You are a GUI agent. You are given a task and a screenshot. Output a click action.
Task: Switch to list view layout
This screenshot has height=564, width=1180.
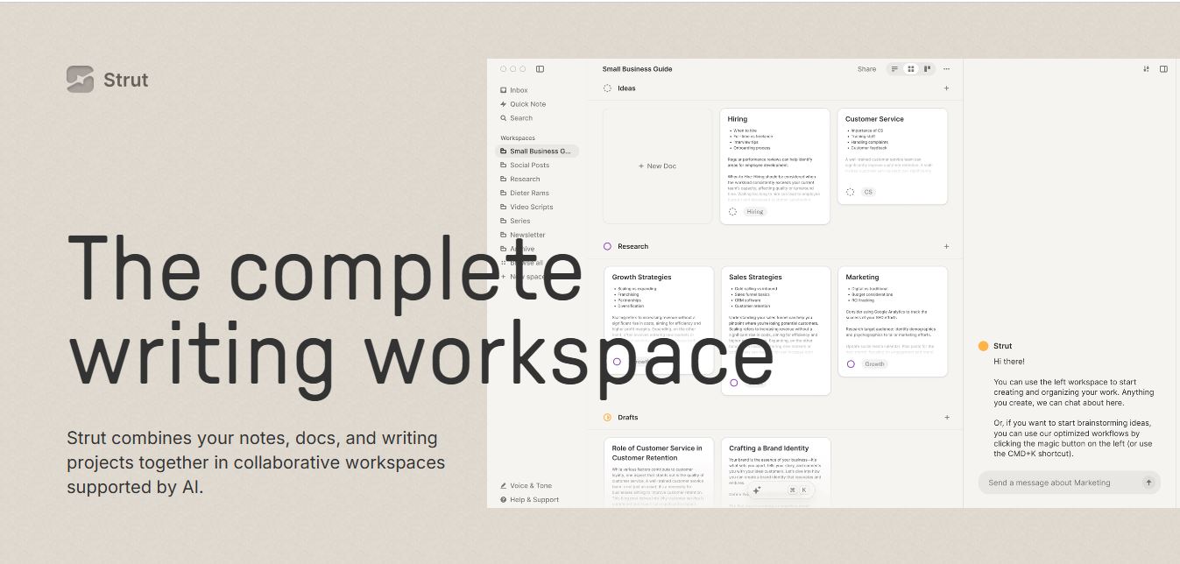tap(894, 69)
